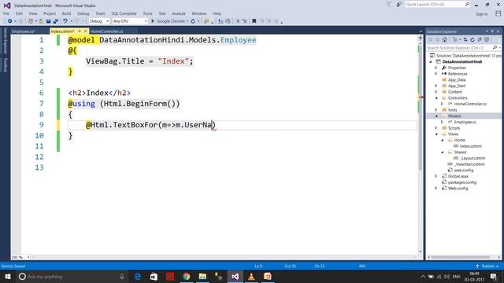Image resolution: width=504 pixels, height=283 pixels.
Task: Click the Bookmark toolbar icon
Action: click(x=254, y=21)
